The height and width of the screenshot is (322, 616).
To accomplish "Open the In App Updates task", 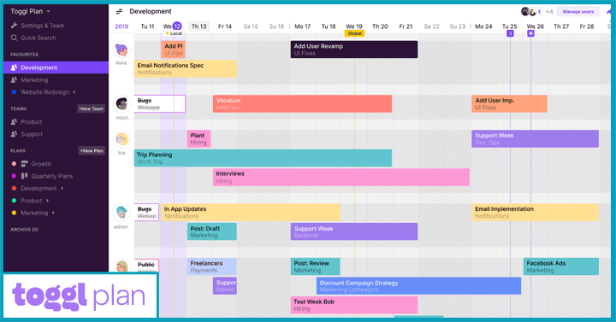I will 250,212.
